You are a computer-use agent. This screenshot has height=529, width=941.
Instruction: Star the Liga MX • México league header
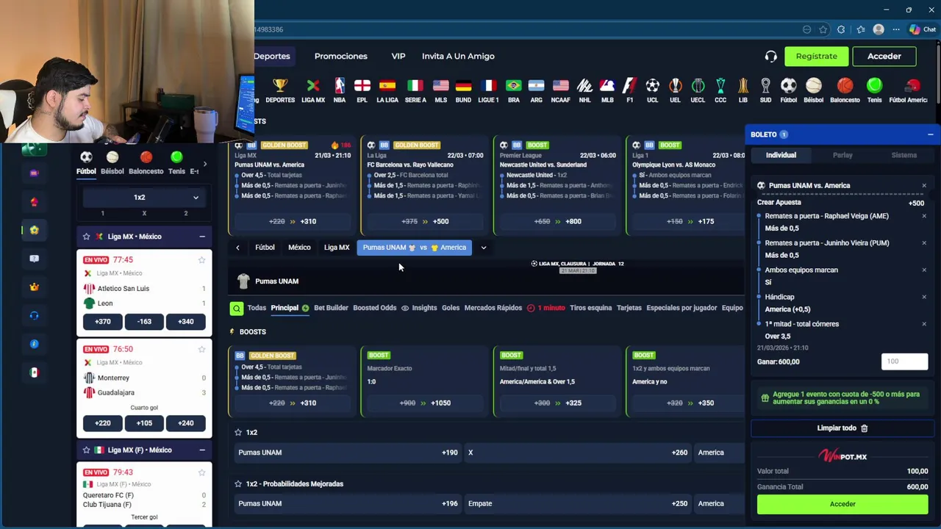point(86,237)
